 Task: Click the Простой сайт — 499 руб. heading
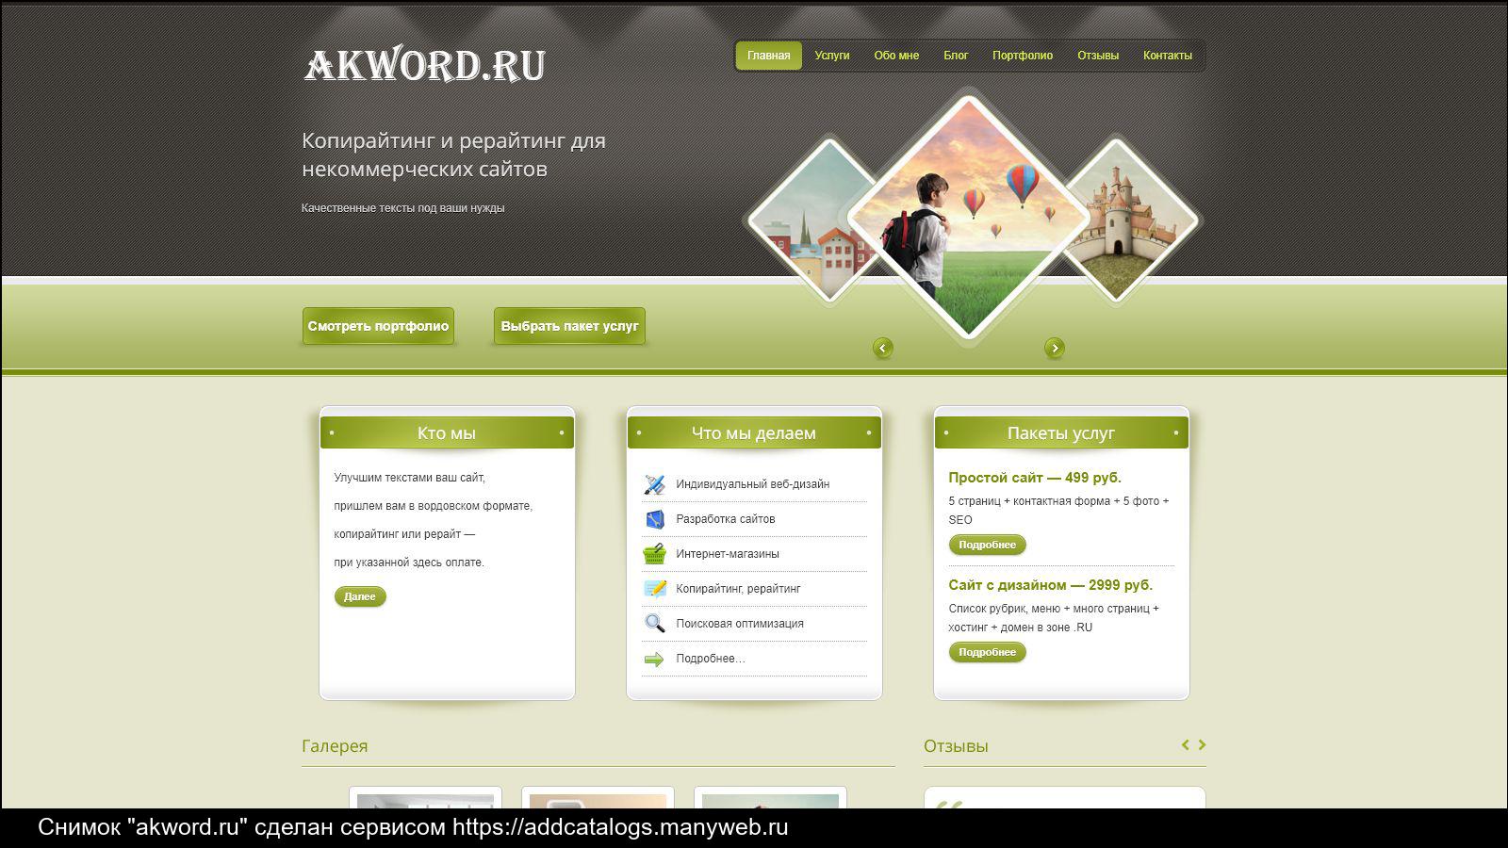(1035, 478)
